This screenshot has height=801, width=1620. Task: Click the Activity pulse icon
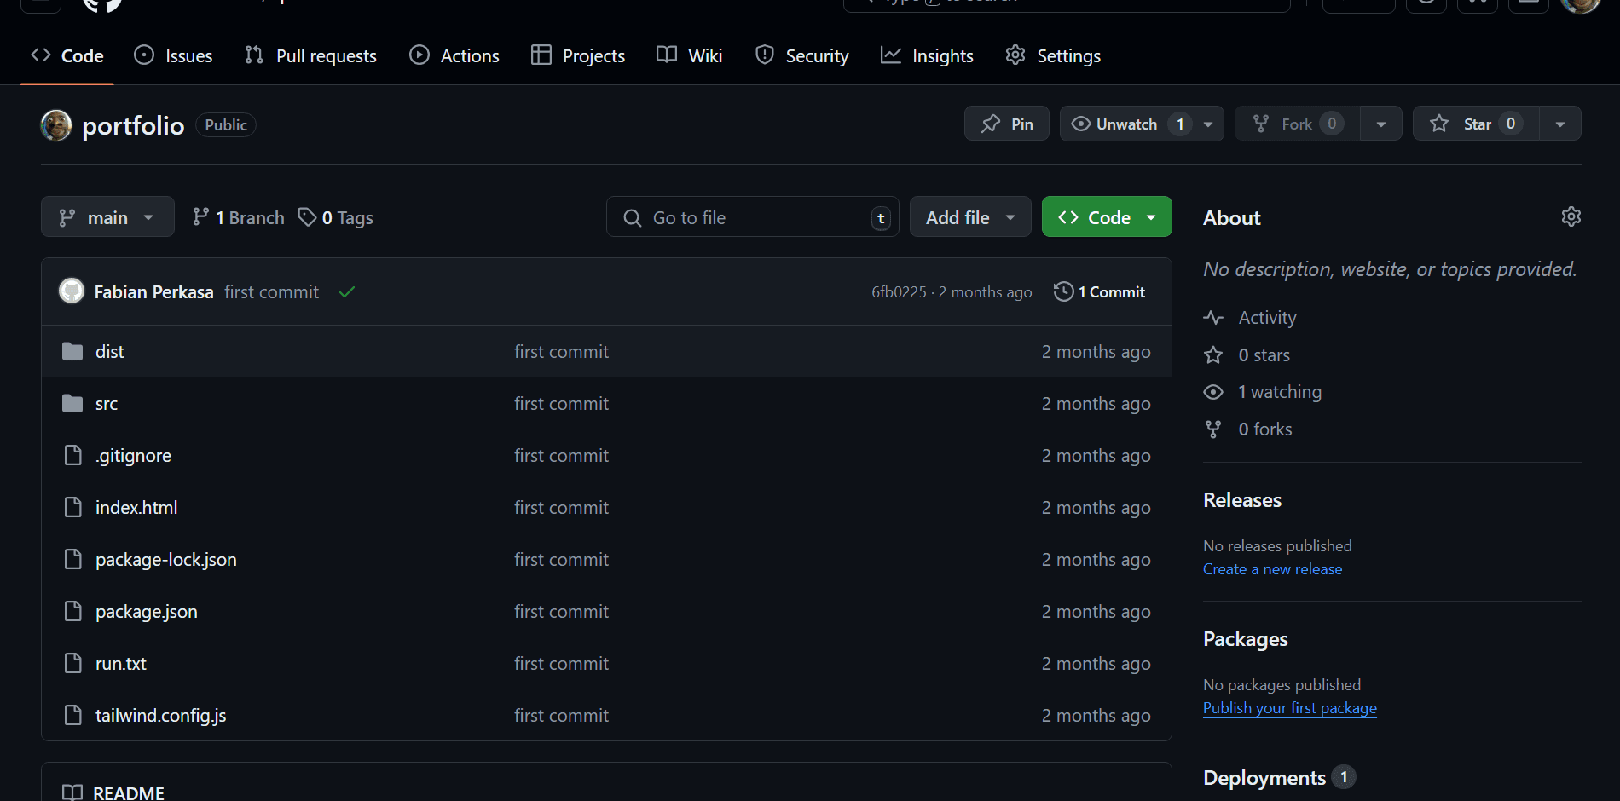[x=1213, y=318]
